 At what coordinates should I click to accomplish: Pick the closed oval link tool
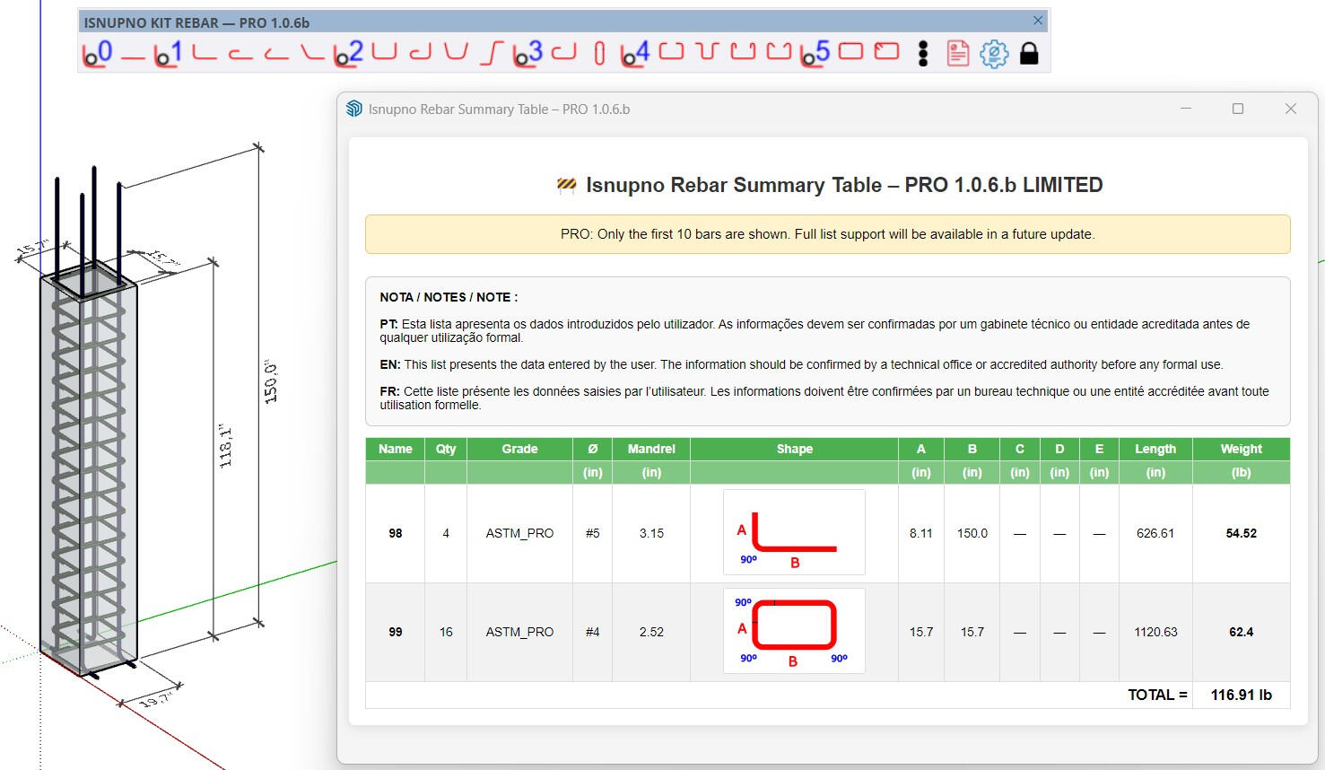tap(600, 55)
